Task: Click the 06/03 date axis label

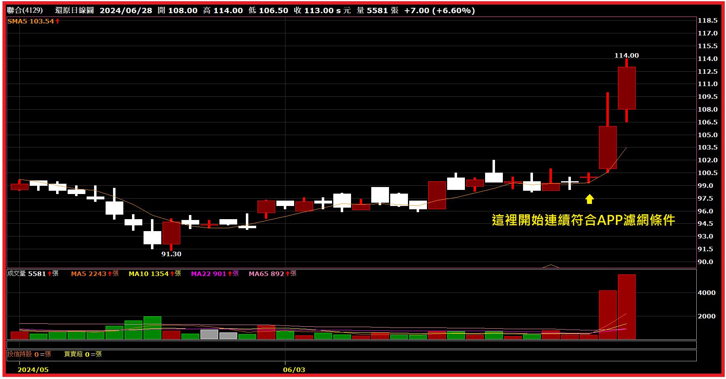Action: (x=294, y=370)
